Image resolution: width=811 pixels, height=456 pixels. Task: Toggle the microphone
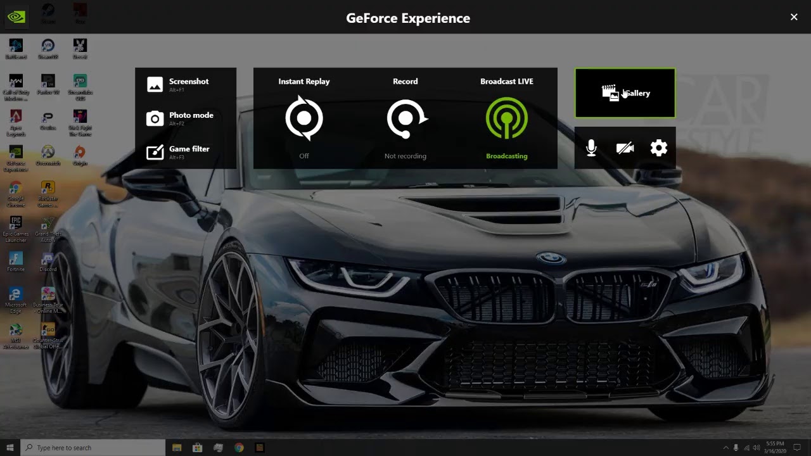(x=591, y=148)
